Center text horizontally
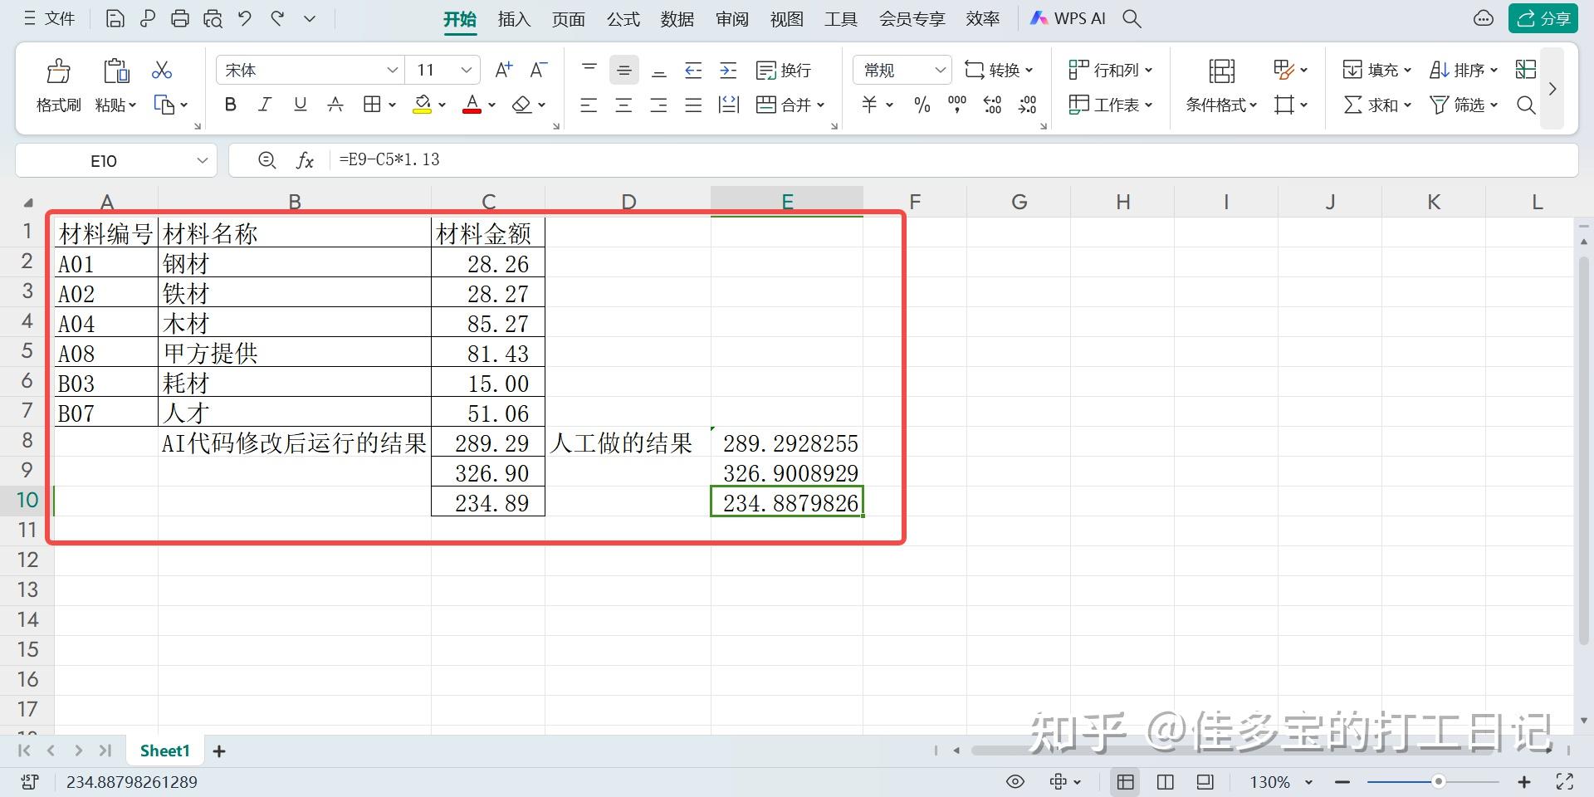The image size is (1594, 797). click(x=623, y=105)
